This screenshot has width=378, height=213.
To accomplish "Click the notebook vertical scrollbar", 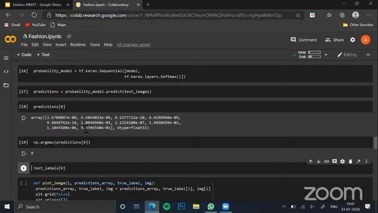I will point(376,143).
